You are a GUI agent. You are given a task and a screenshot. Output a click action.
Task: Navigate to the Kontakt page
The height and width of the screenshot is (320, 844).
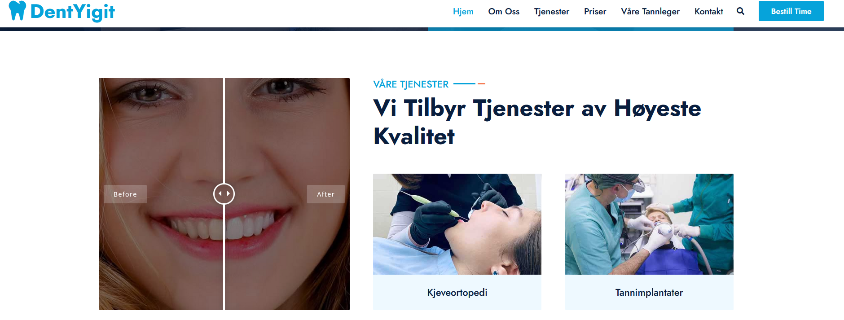pos(709,12)
